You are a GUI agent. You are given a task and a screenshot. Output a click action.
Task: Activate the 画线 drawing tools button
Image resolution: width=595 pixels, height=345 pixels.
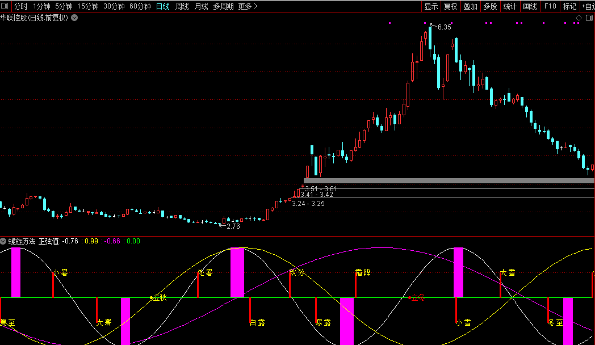(x=530, y=6)
